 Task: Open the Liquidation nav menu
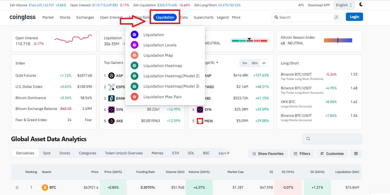pyautogui.click(x=165, y=17)
